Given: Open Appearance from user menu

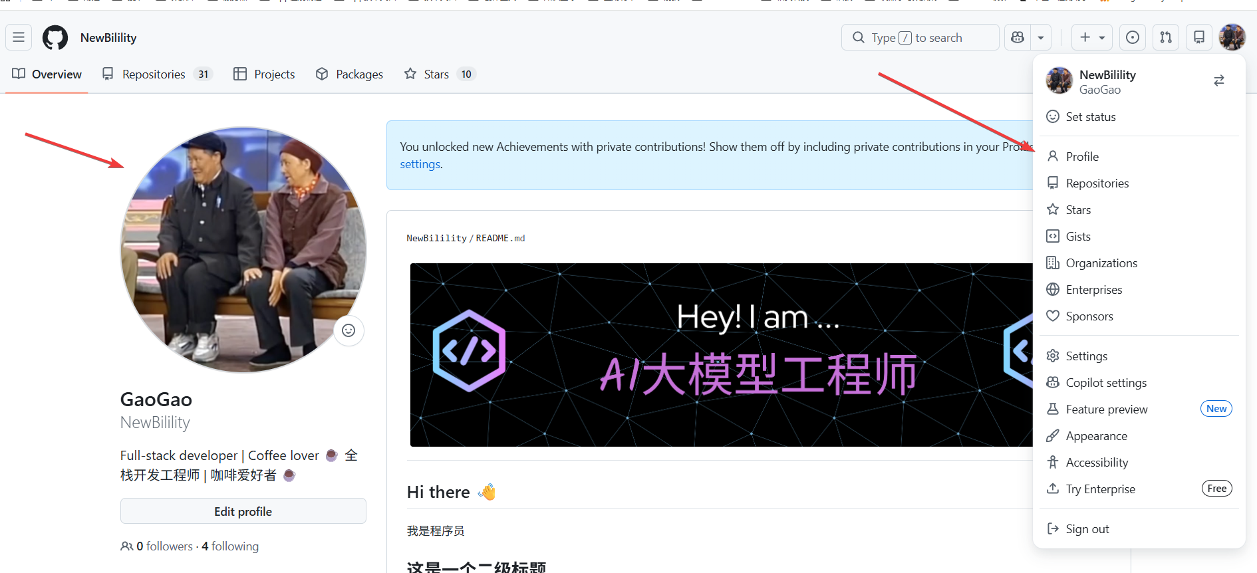Looking at the screenshot, I should tap(1139, 435).
